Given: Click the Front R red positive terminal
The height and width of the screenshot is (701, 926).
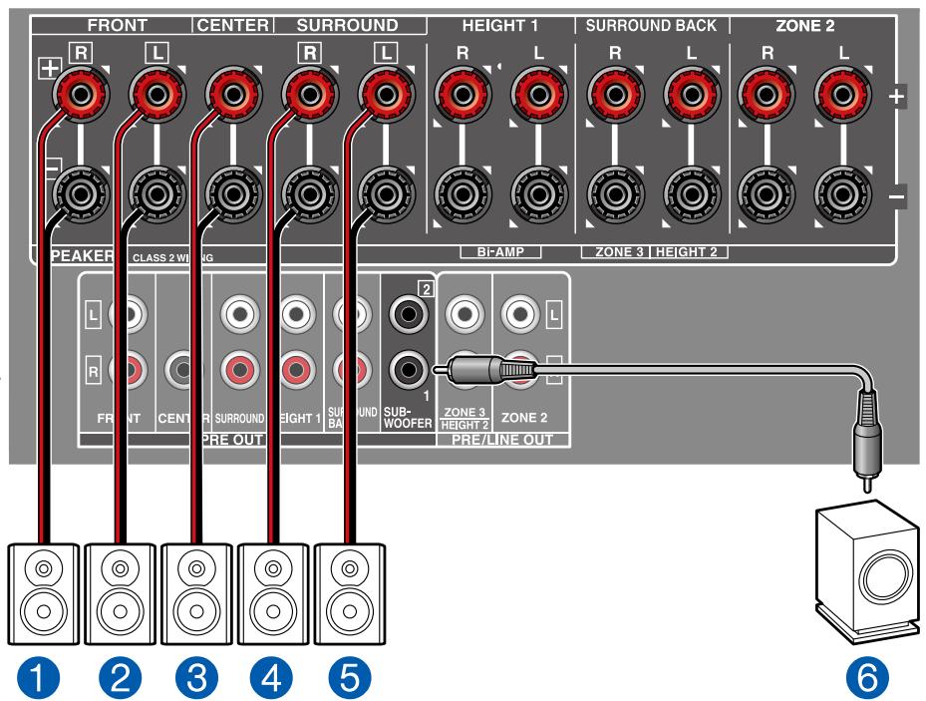Looking at the screenshot, I should (x=81, y=94).
